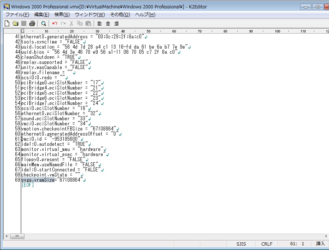329x250 pixels.
Task: Undo the last edit with the red arrow
Action: tap(55, 23)
